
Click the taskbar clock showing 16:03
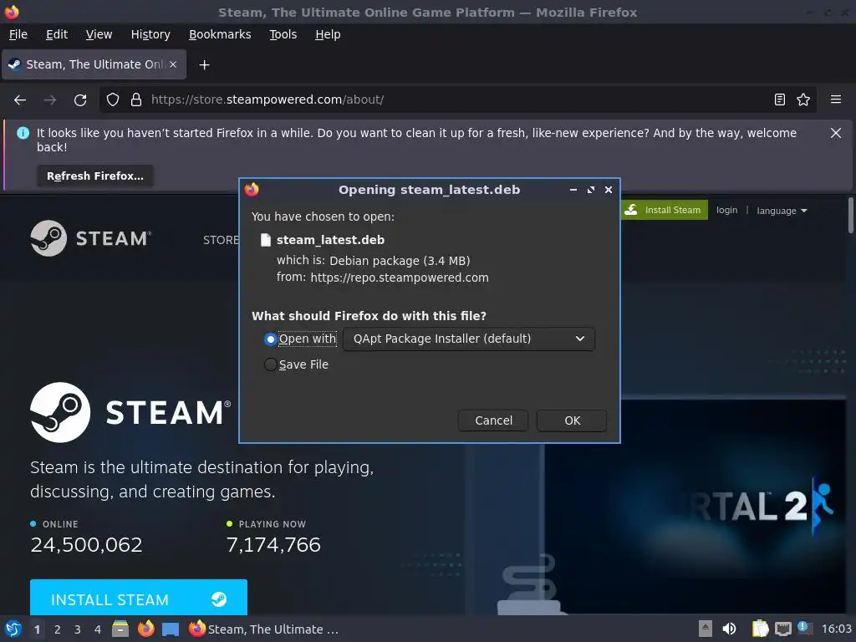[x=836, y=629]
